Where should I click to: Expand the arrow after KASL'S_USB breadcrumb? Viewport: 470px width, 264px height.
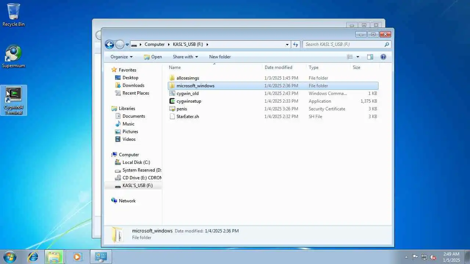coord(207,44)
